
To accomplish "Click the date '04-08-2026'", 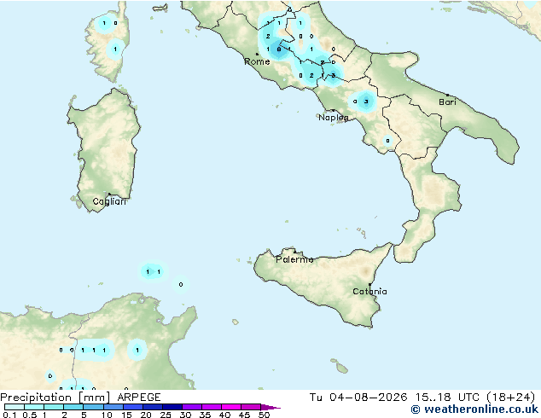I will click(x=368, y=398).
